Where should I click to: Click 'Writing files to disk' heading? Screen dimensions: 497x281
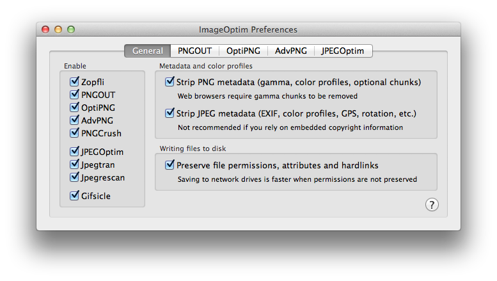[x=193, y=149]
